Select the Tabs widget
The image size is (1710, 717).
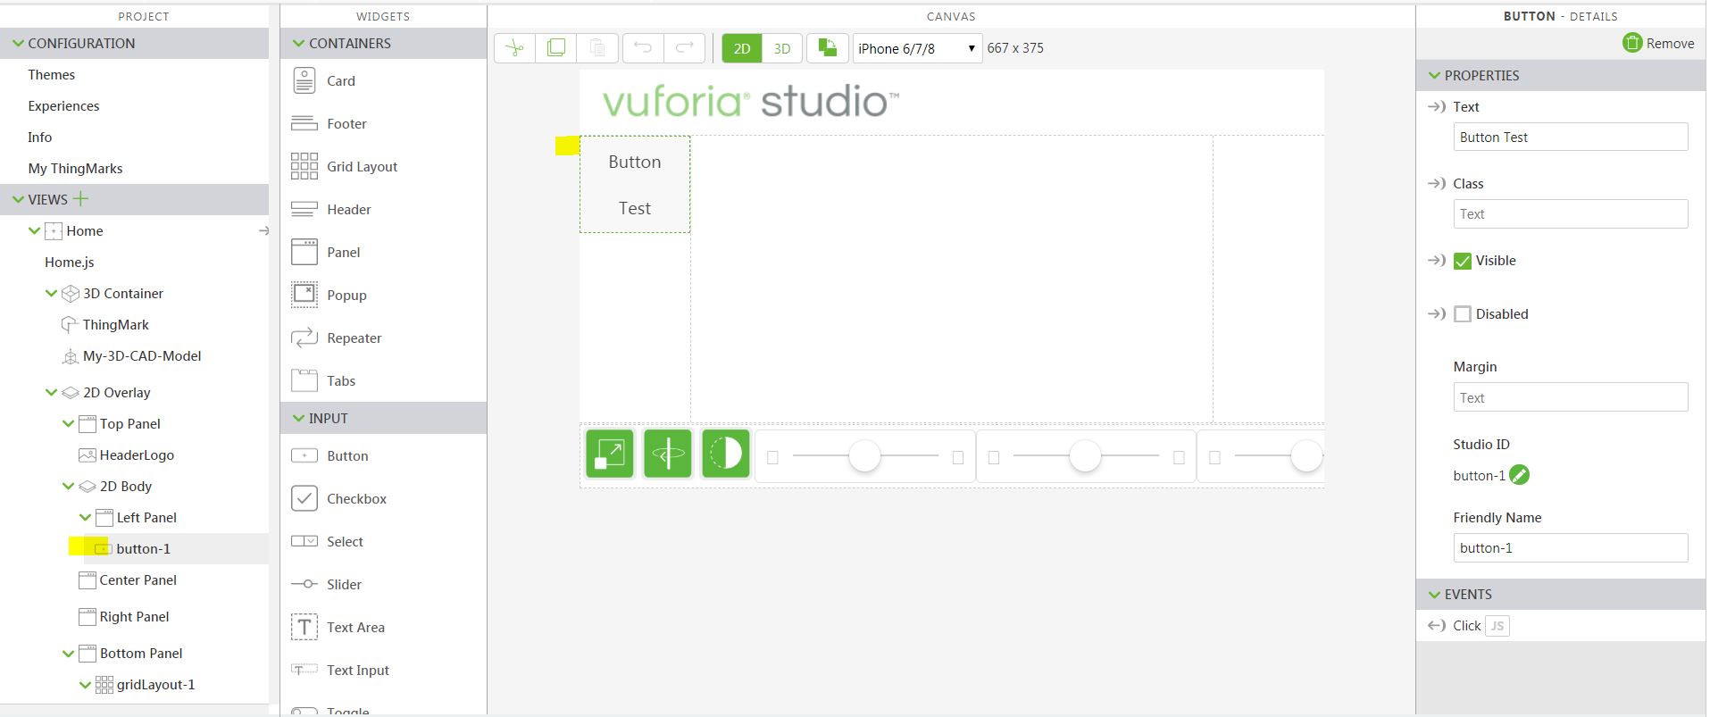point(323,381)
